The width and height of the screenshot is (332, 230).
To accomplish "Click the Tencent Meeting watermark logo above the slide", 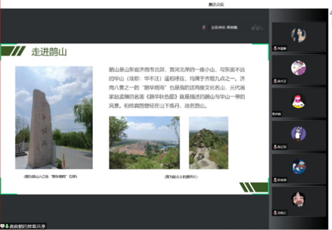I will click(257, 28).
